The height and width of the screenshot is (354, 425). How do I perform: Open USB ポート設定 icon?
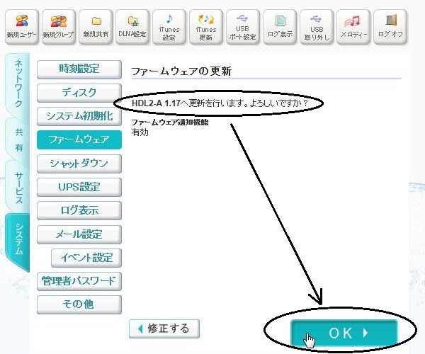pyautogui.click(x=243, y=26)
